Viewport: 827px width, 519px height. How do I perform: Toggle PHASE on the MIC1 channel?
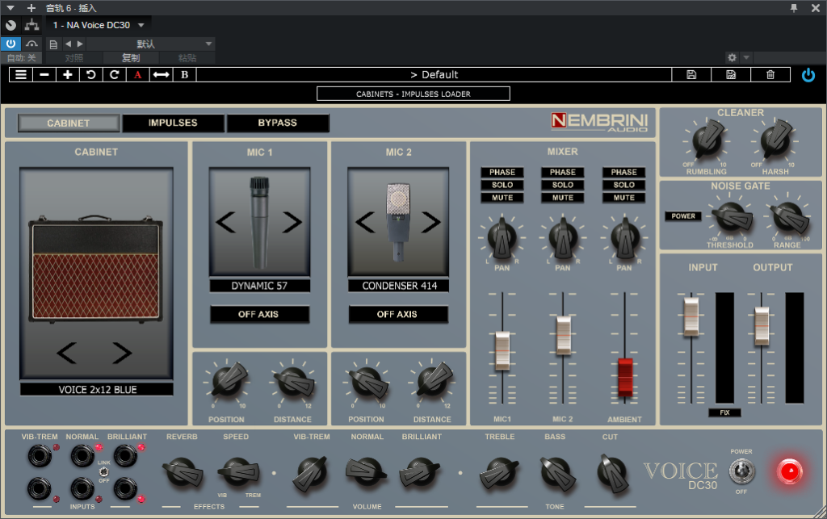(x=502, y=172)
